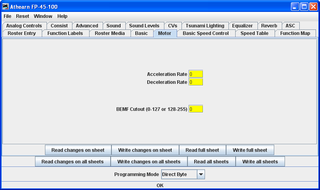Select the Speed Table tab

(254, 33)
